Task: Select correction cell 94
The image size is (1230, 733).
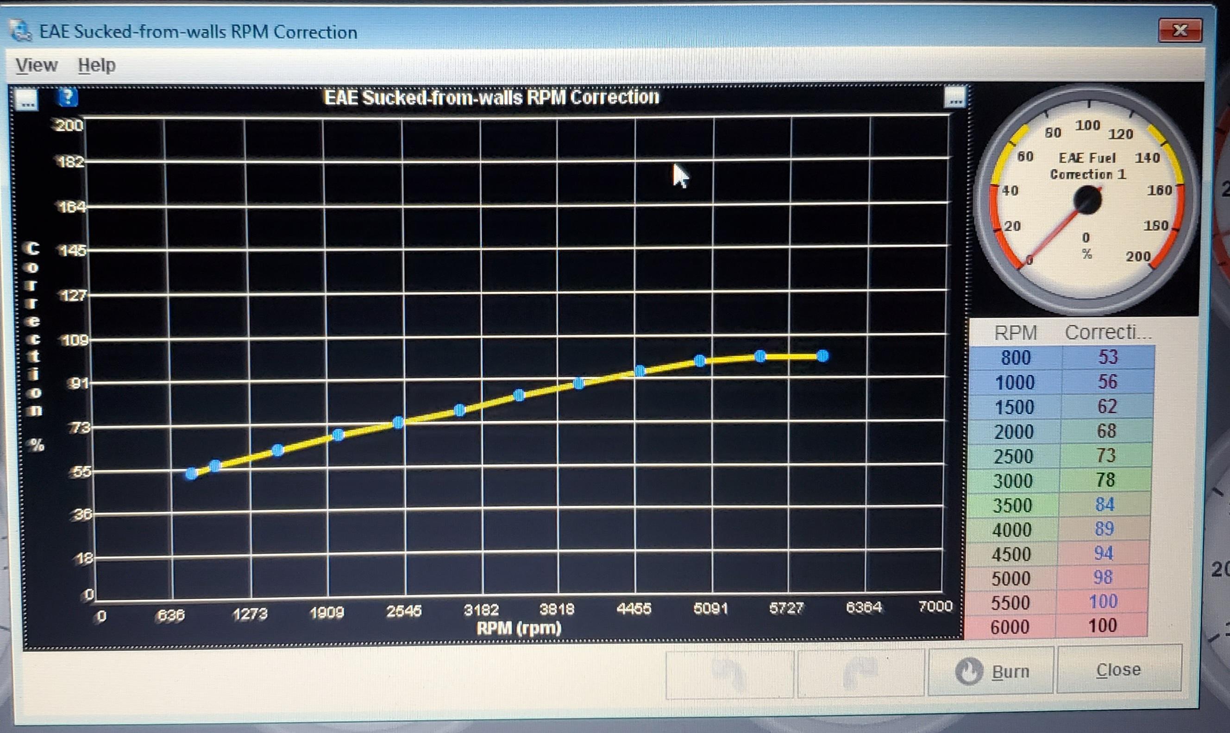Action: (1104, 553)
